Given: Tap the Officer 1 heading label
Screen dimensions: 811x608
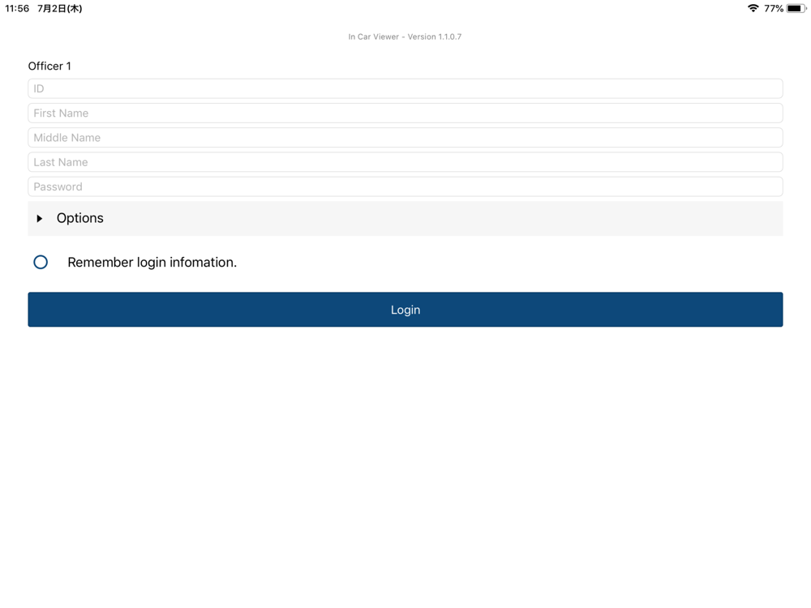Looking at the screenshot, I should click(x=49, y=66).
